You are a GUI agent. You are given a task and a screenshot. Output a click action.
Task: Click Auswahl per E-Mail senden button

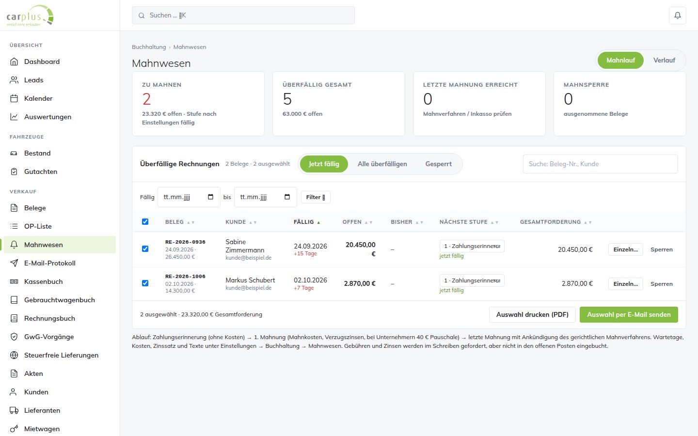[x=629, y=314]
